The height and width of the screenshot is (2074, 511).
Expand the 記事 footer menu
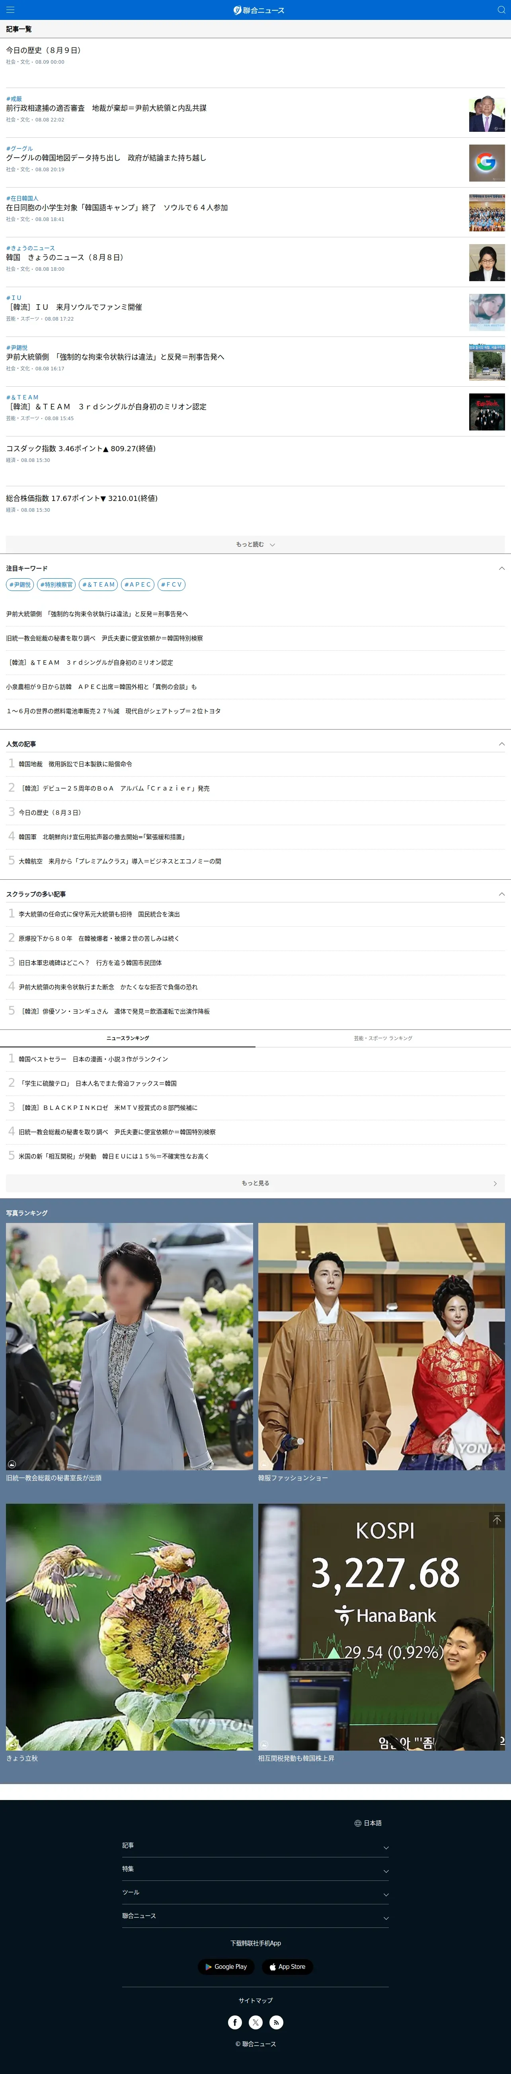click(x=255, y=1845)
